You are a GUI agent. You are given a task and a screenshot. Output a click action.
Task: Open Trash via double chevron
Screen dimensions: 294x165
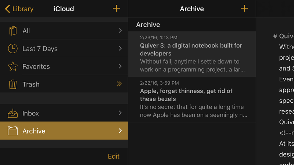point(119,84)
